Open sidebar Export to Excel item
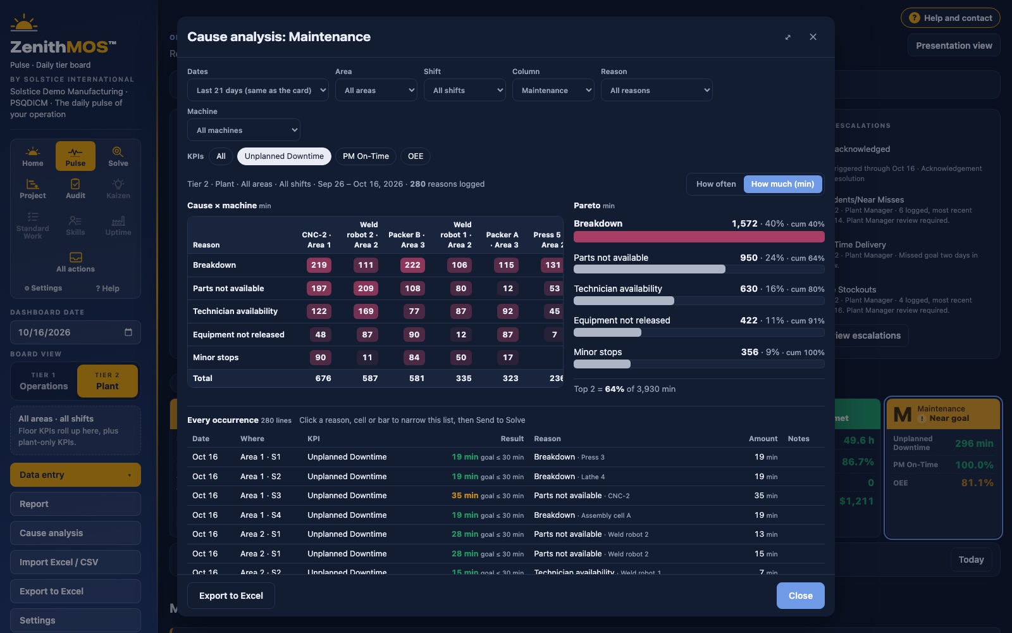 (x=75, y=591)
